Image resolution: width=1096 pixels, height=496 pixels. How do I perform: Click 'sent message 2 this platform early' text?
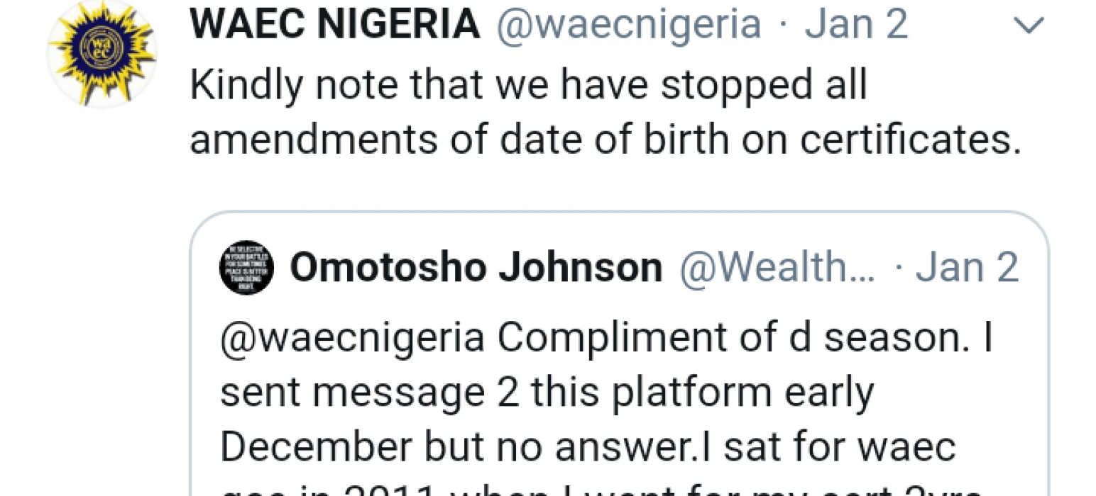point(547,393)
